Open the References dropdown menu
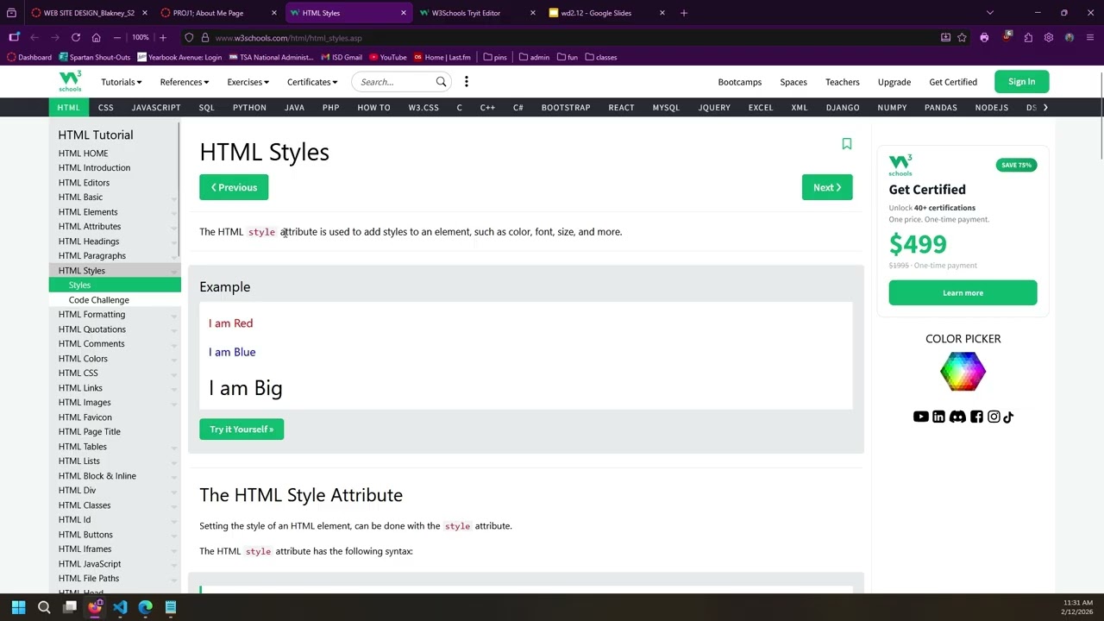The width and height of the screenshot is (1104, 621). click(x=185, y=82)
